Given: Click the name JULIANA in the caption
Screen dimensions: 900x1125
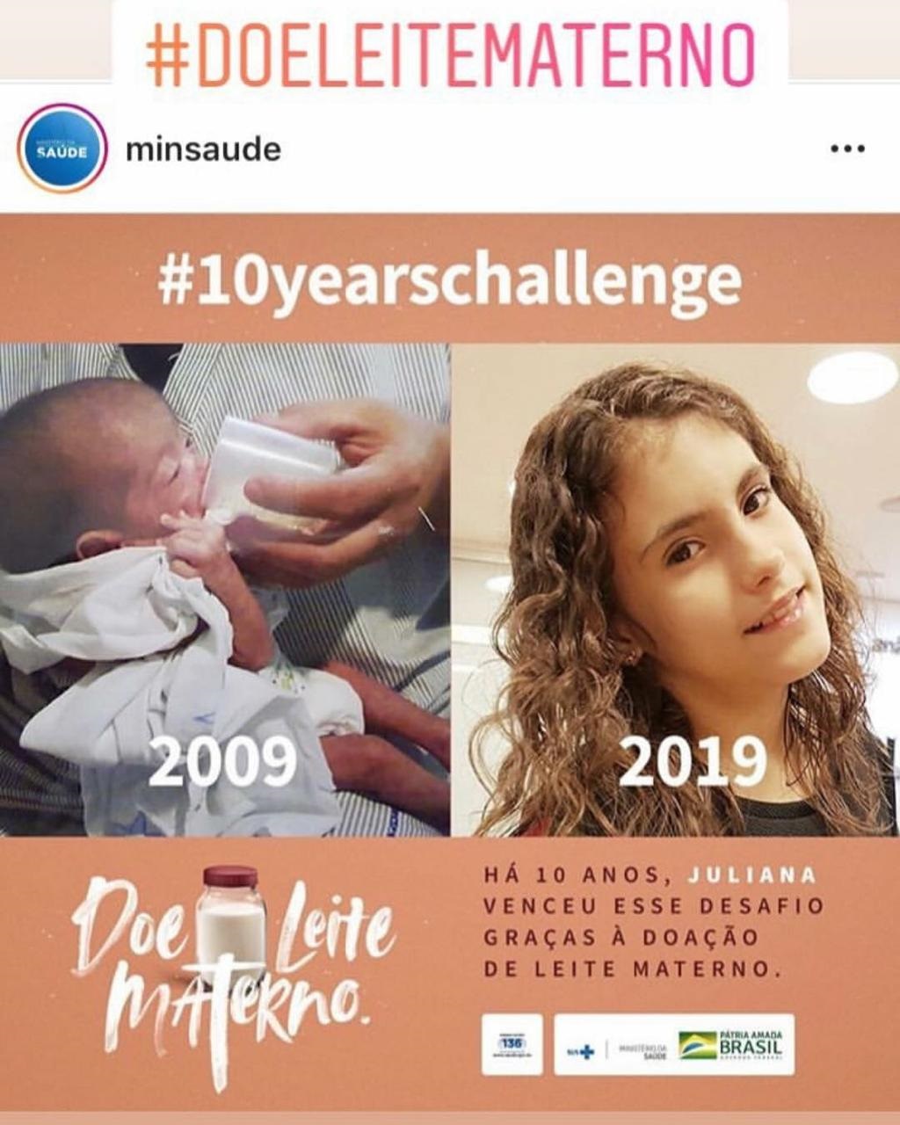Looking at the screenshot, I should (751, 875).
